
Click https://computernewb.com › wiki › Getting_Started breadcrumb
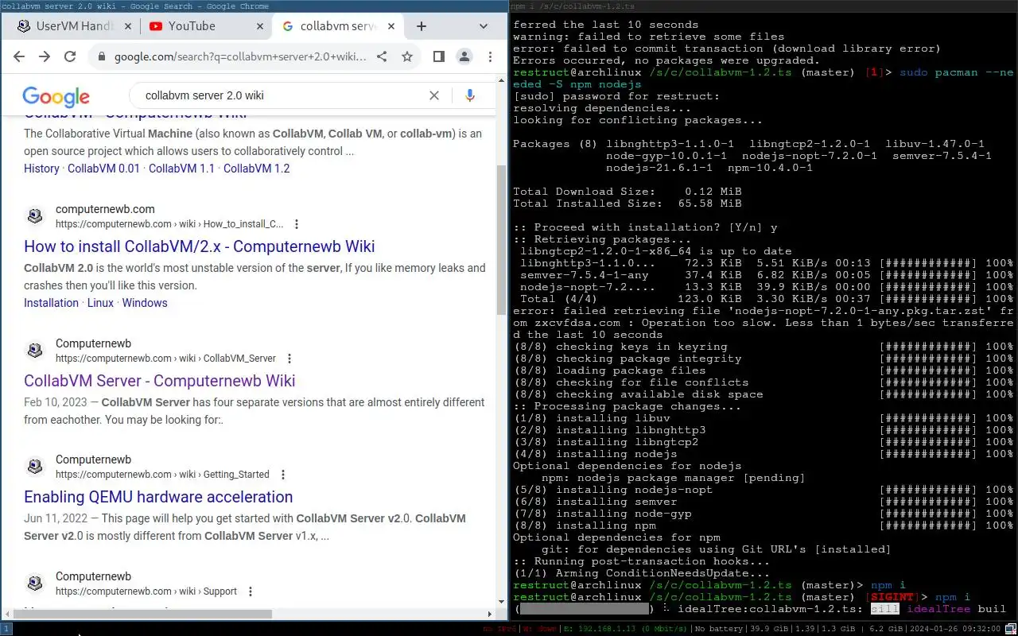[162, 475]
